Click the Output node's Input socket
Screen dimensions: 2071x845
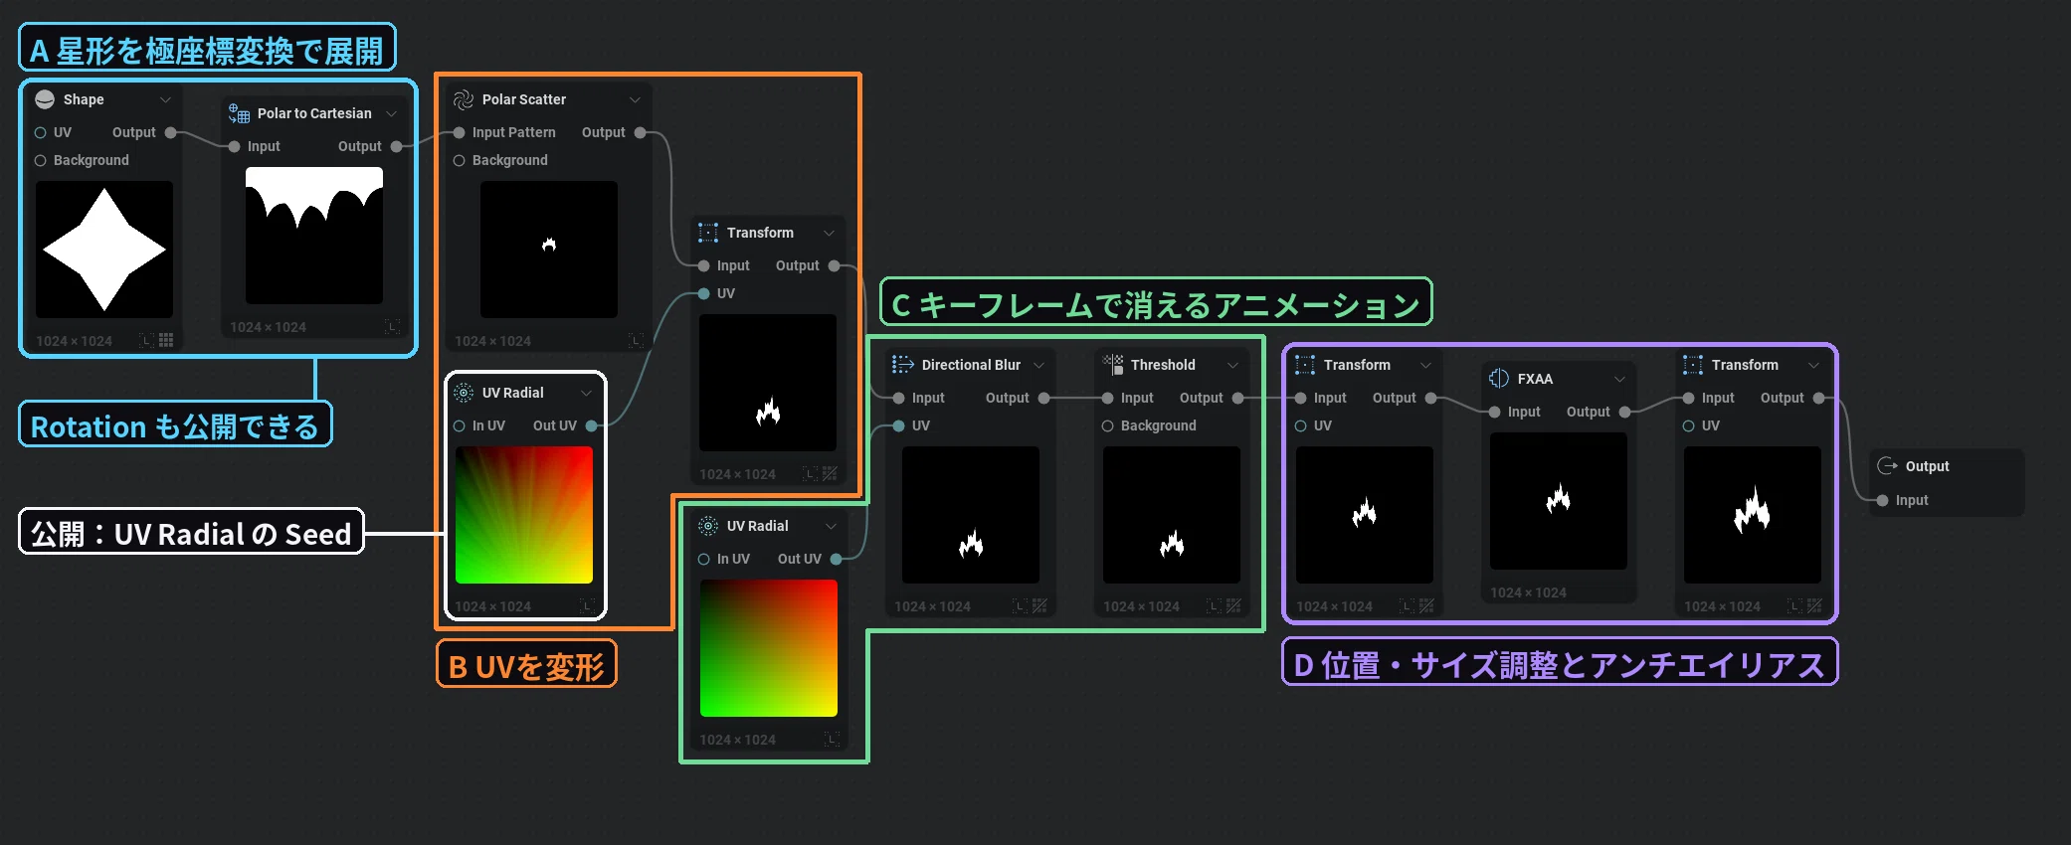point(1883,500)
